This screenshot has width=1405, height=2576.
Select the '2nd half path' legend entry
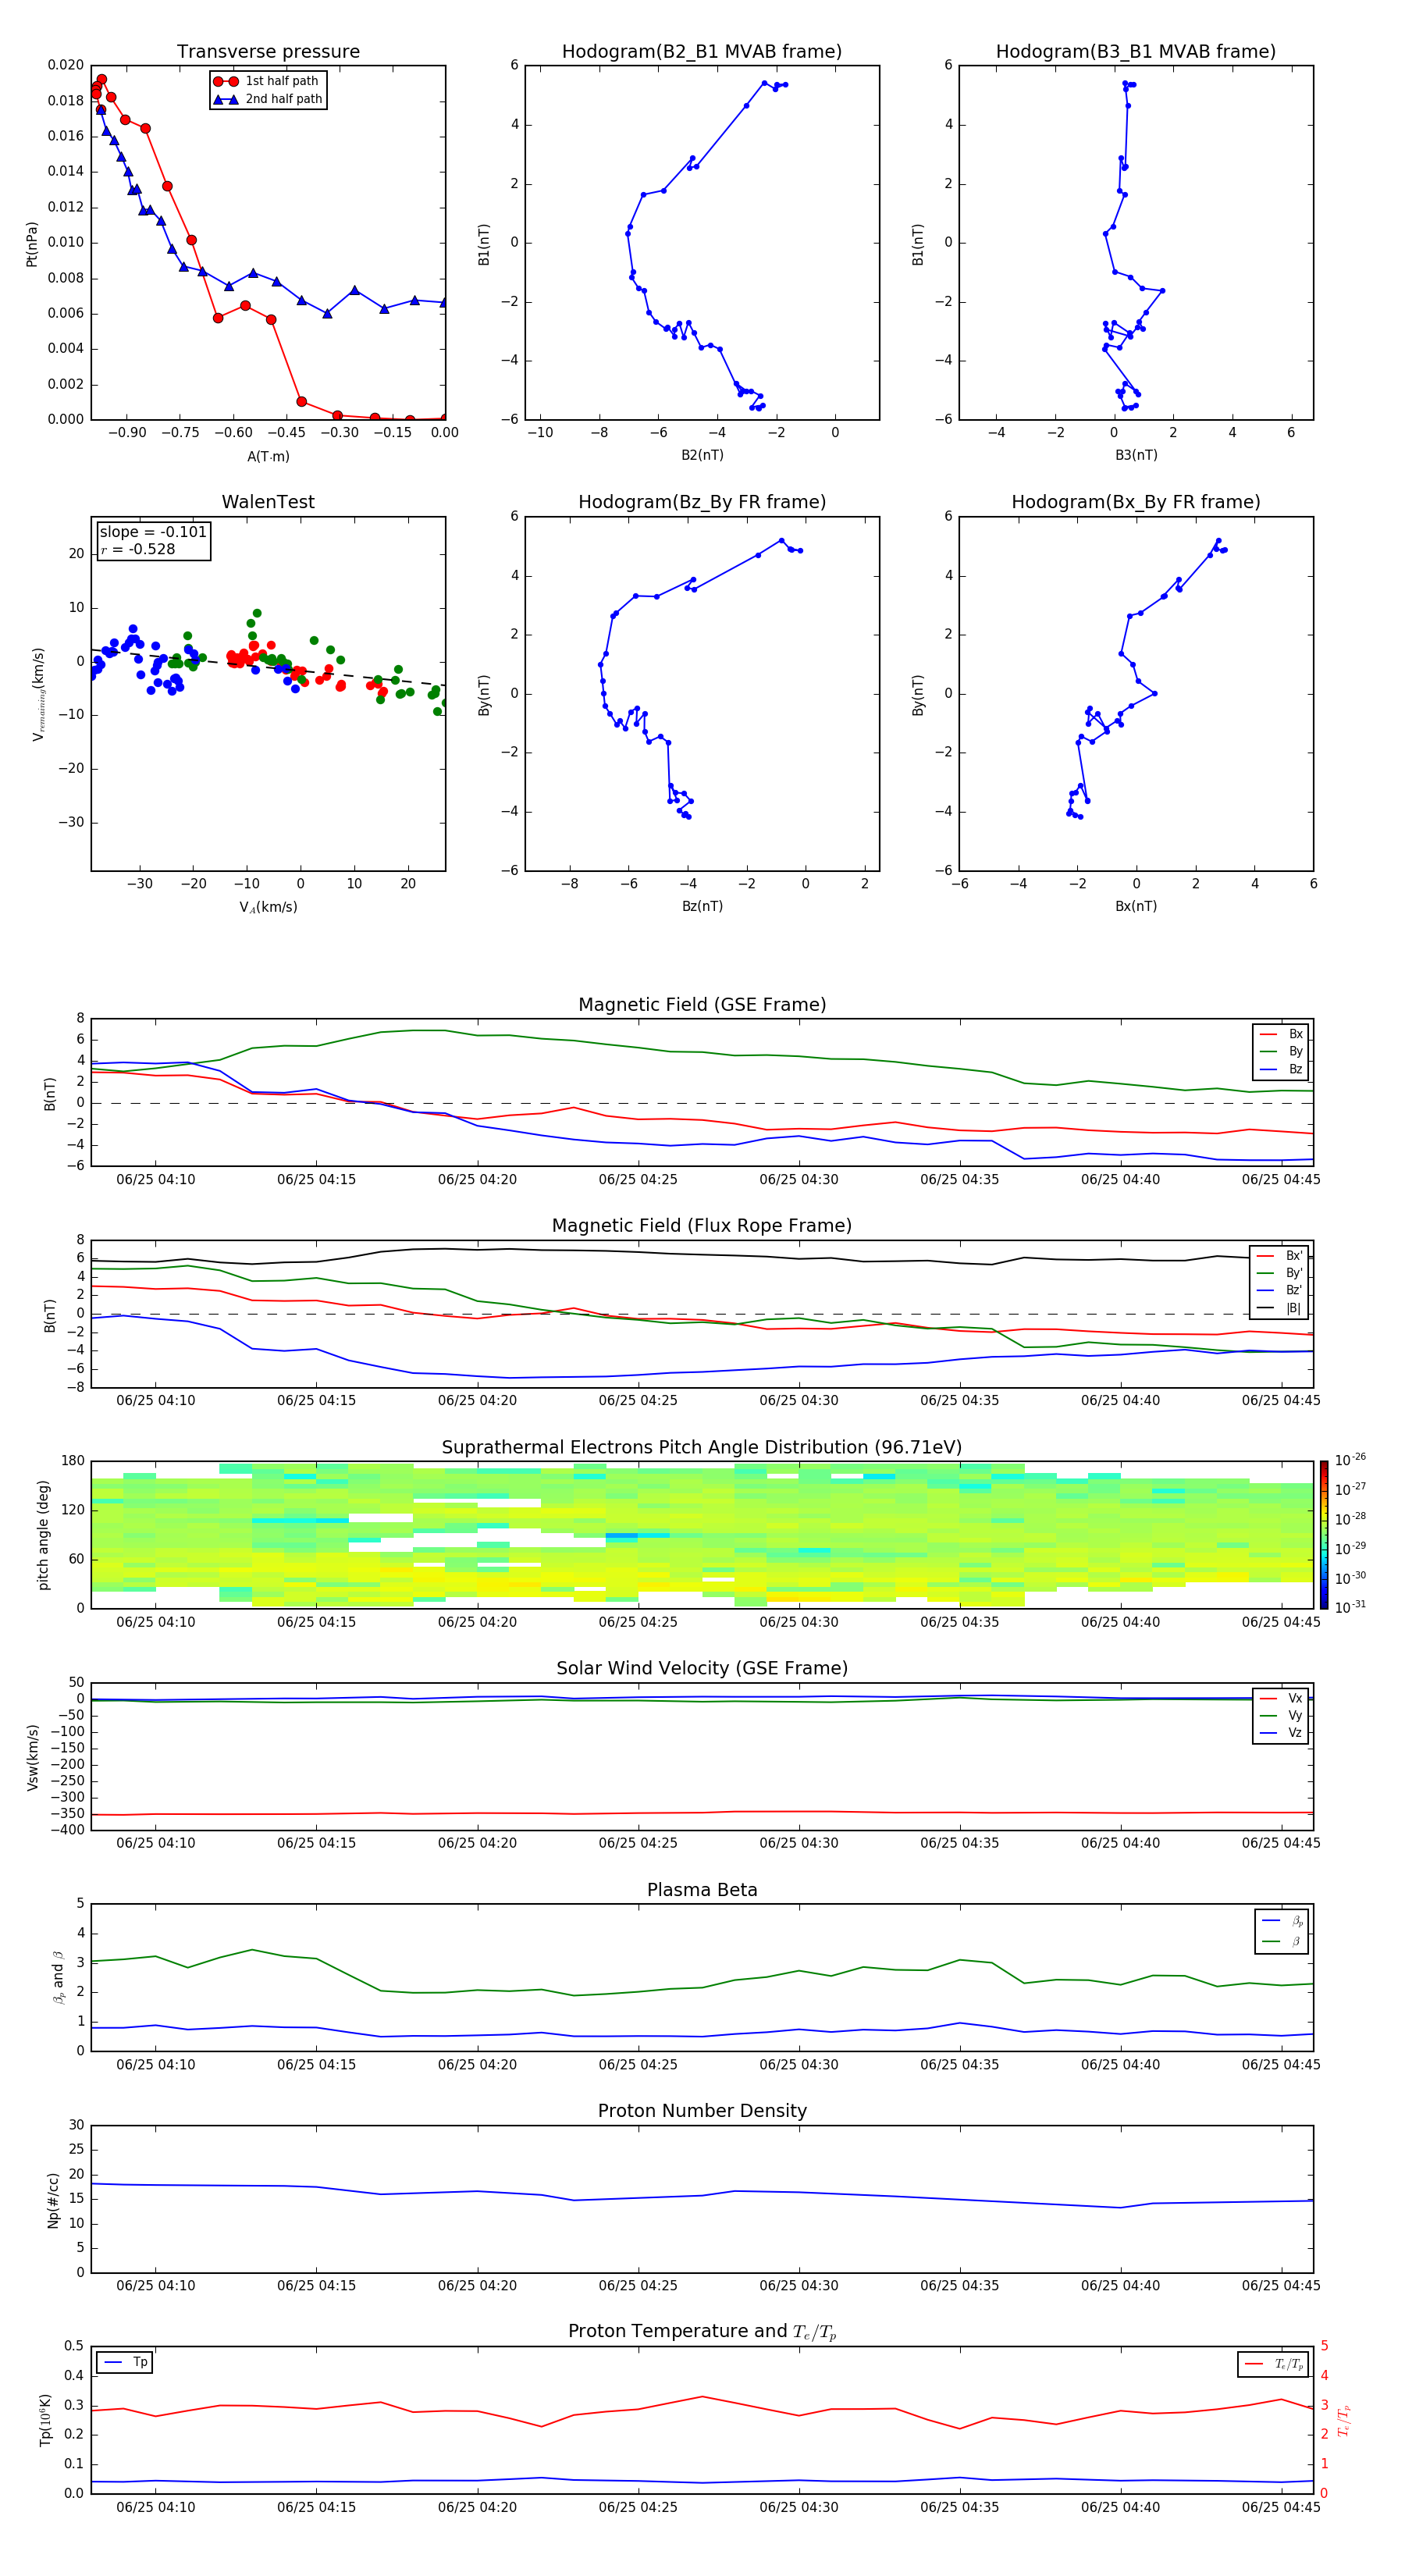(x=268, y=99)
